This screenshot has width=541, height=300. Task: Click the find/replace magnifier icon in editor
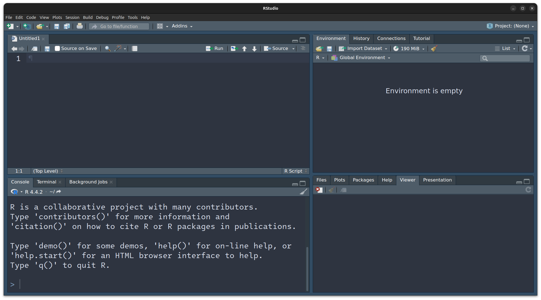[x=108, y=49]
